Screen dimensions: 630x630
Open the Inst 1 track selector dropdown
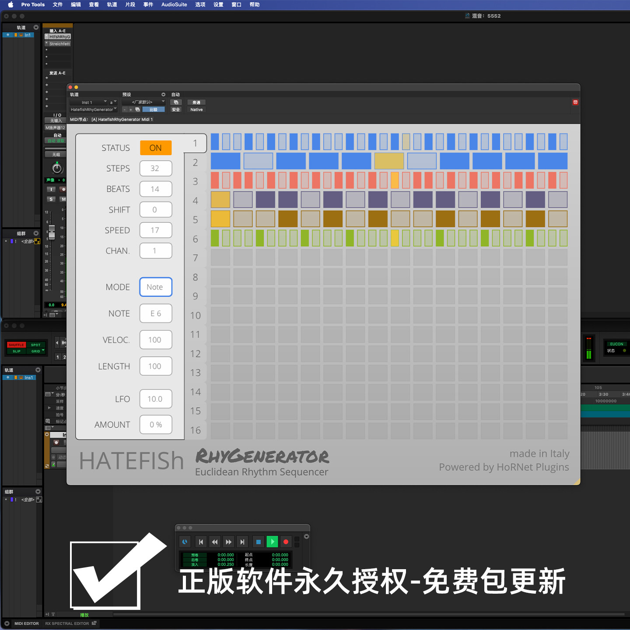88,102
